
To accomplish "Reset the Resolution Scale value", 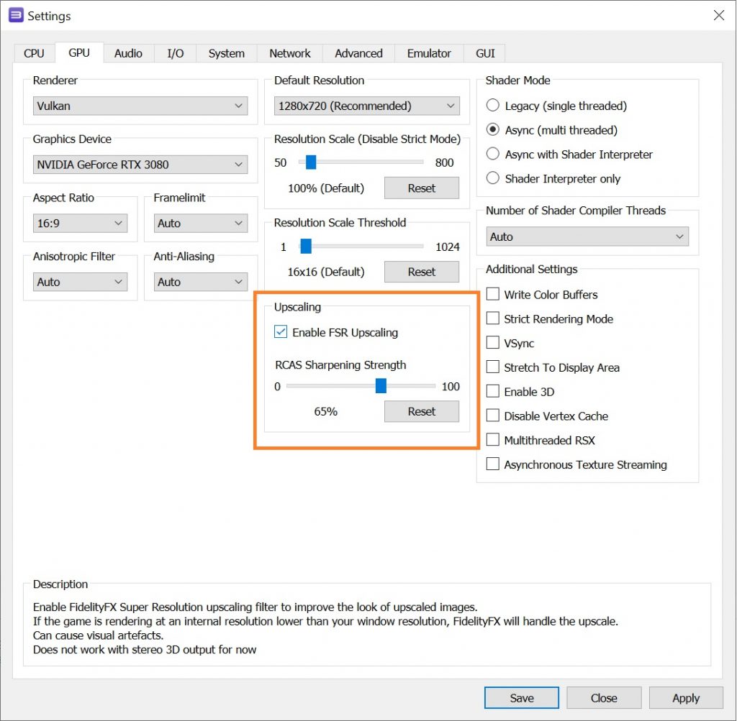I will tap(422, 188).
